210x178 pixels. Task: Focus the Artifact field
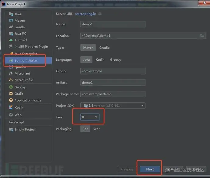tap(113, 83)
